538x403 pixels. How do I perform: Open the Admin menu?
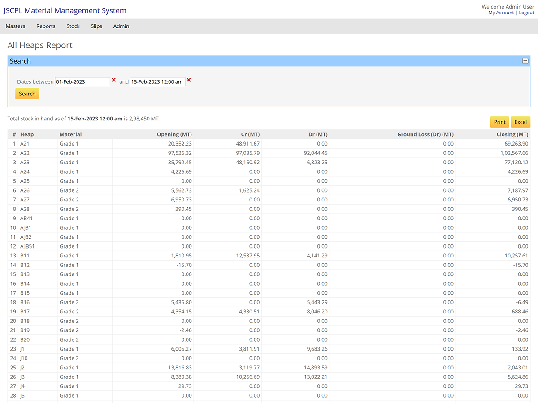coord(121,26)
